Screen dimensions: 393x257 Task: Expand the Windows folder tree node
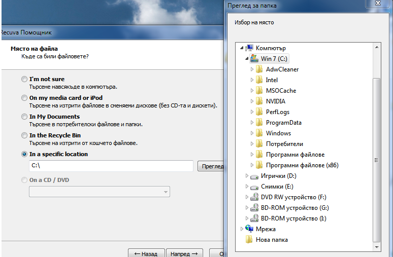coord(252,133)
